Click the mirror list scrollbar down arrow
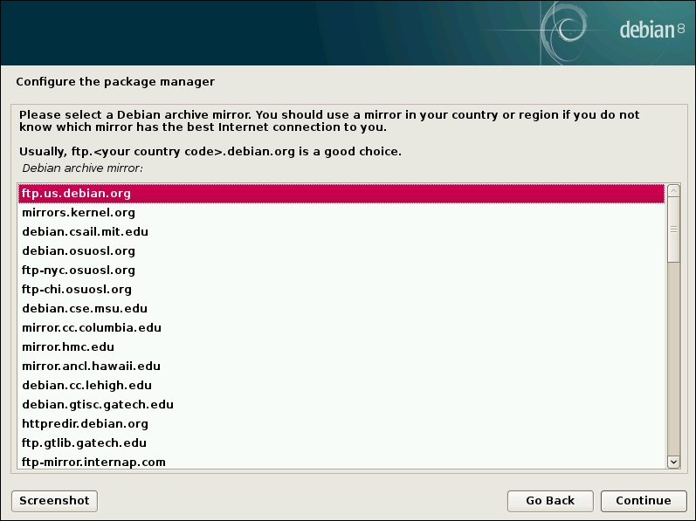 tap(673, 462)
